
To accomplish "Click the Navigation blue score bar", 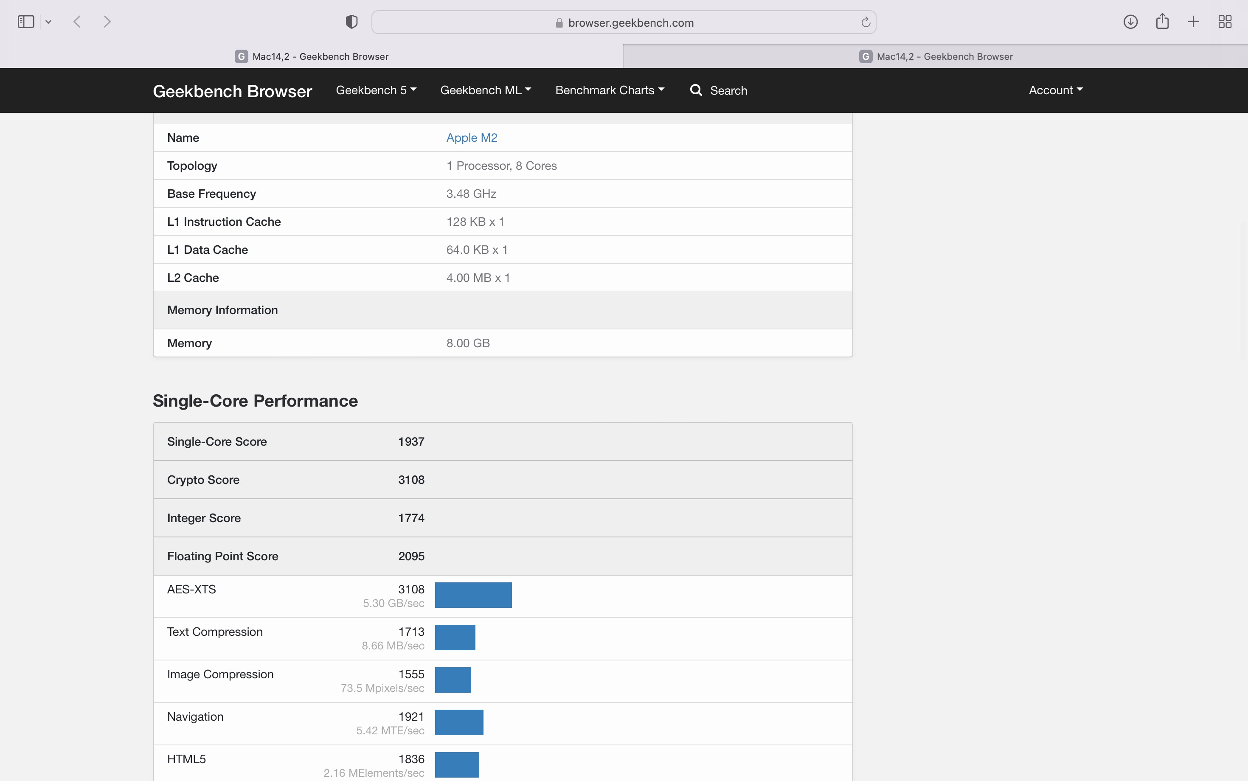I will click(459, 722).
